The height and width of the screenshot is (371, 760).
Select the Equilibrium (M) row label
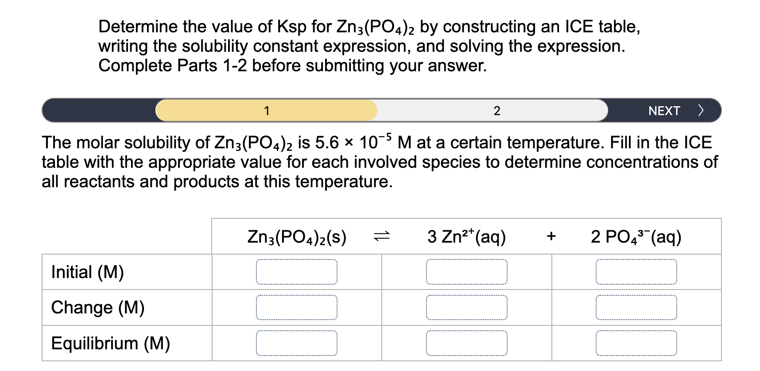pos(110,343)
